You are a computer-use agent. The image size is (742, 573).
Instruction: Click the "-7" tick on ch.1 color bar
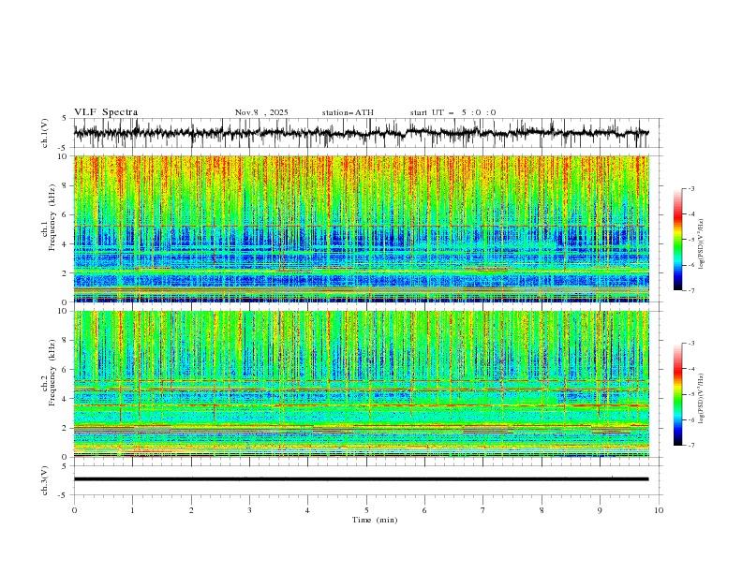(x=691, y=290)
